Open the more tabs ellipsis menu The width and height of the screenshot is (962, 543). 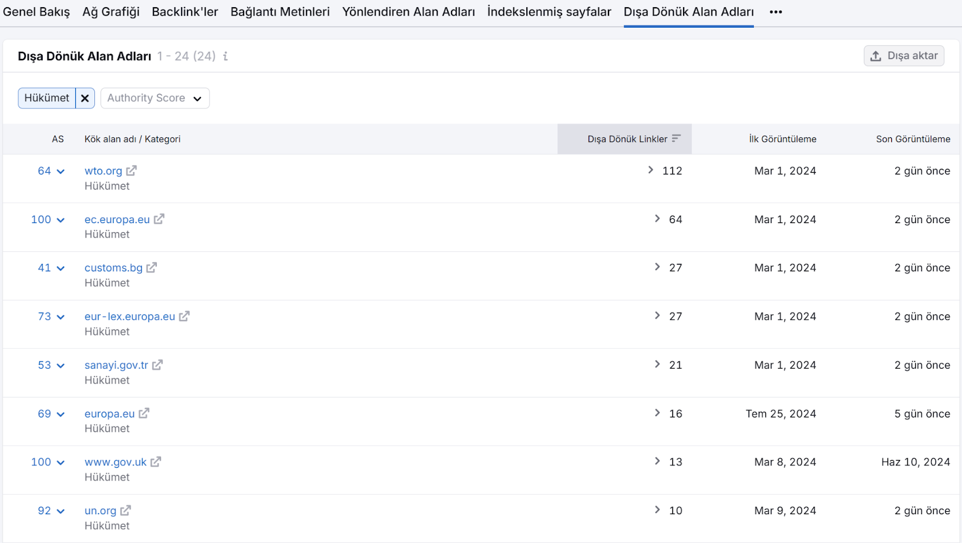[x=776, y=12]
